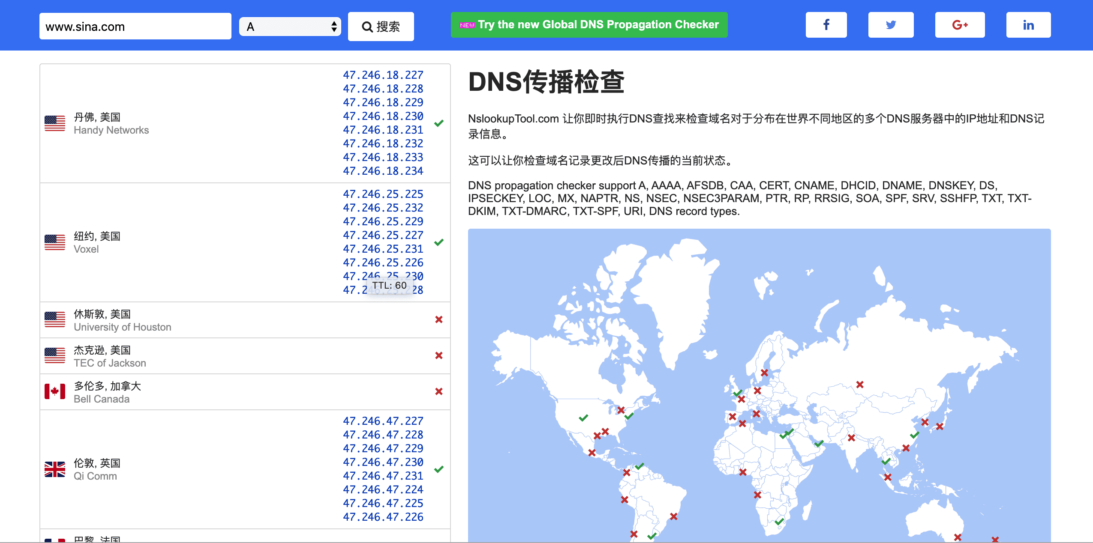
Task: Open IP address 47.246.18.227 link
Action: 383,75
